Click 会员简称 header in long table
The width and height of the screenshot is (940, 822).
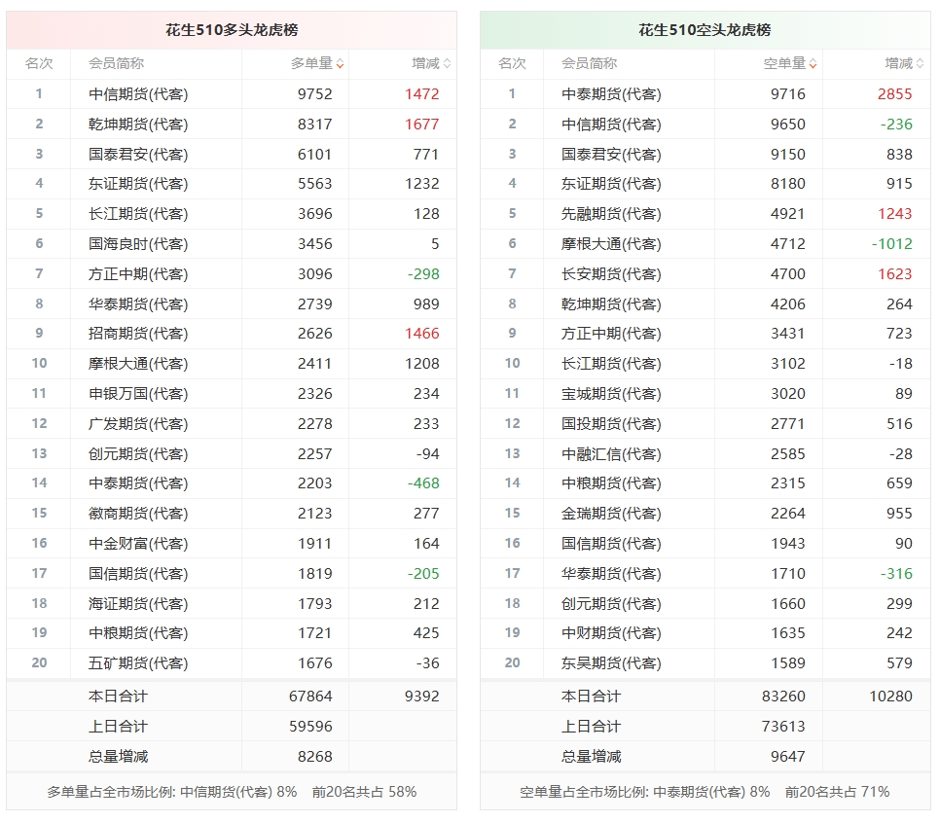tap(117, 63)
